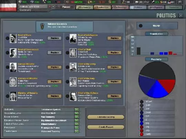The width and height of the screenshot is (186, 139).
Task: Click party dot beside Minister of Security
Action: pos(8,96)
